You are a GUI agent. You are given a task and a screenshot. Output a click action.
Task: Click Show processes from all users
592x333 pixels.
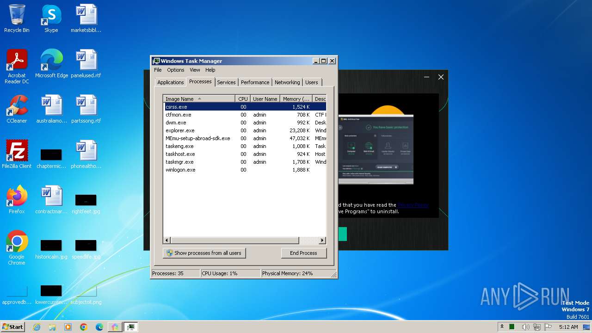point(204,253)
